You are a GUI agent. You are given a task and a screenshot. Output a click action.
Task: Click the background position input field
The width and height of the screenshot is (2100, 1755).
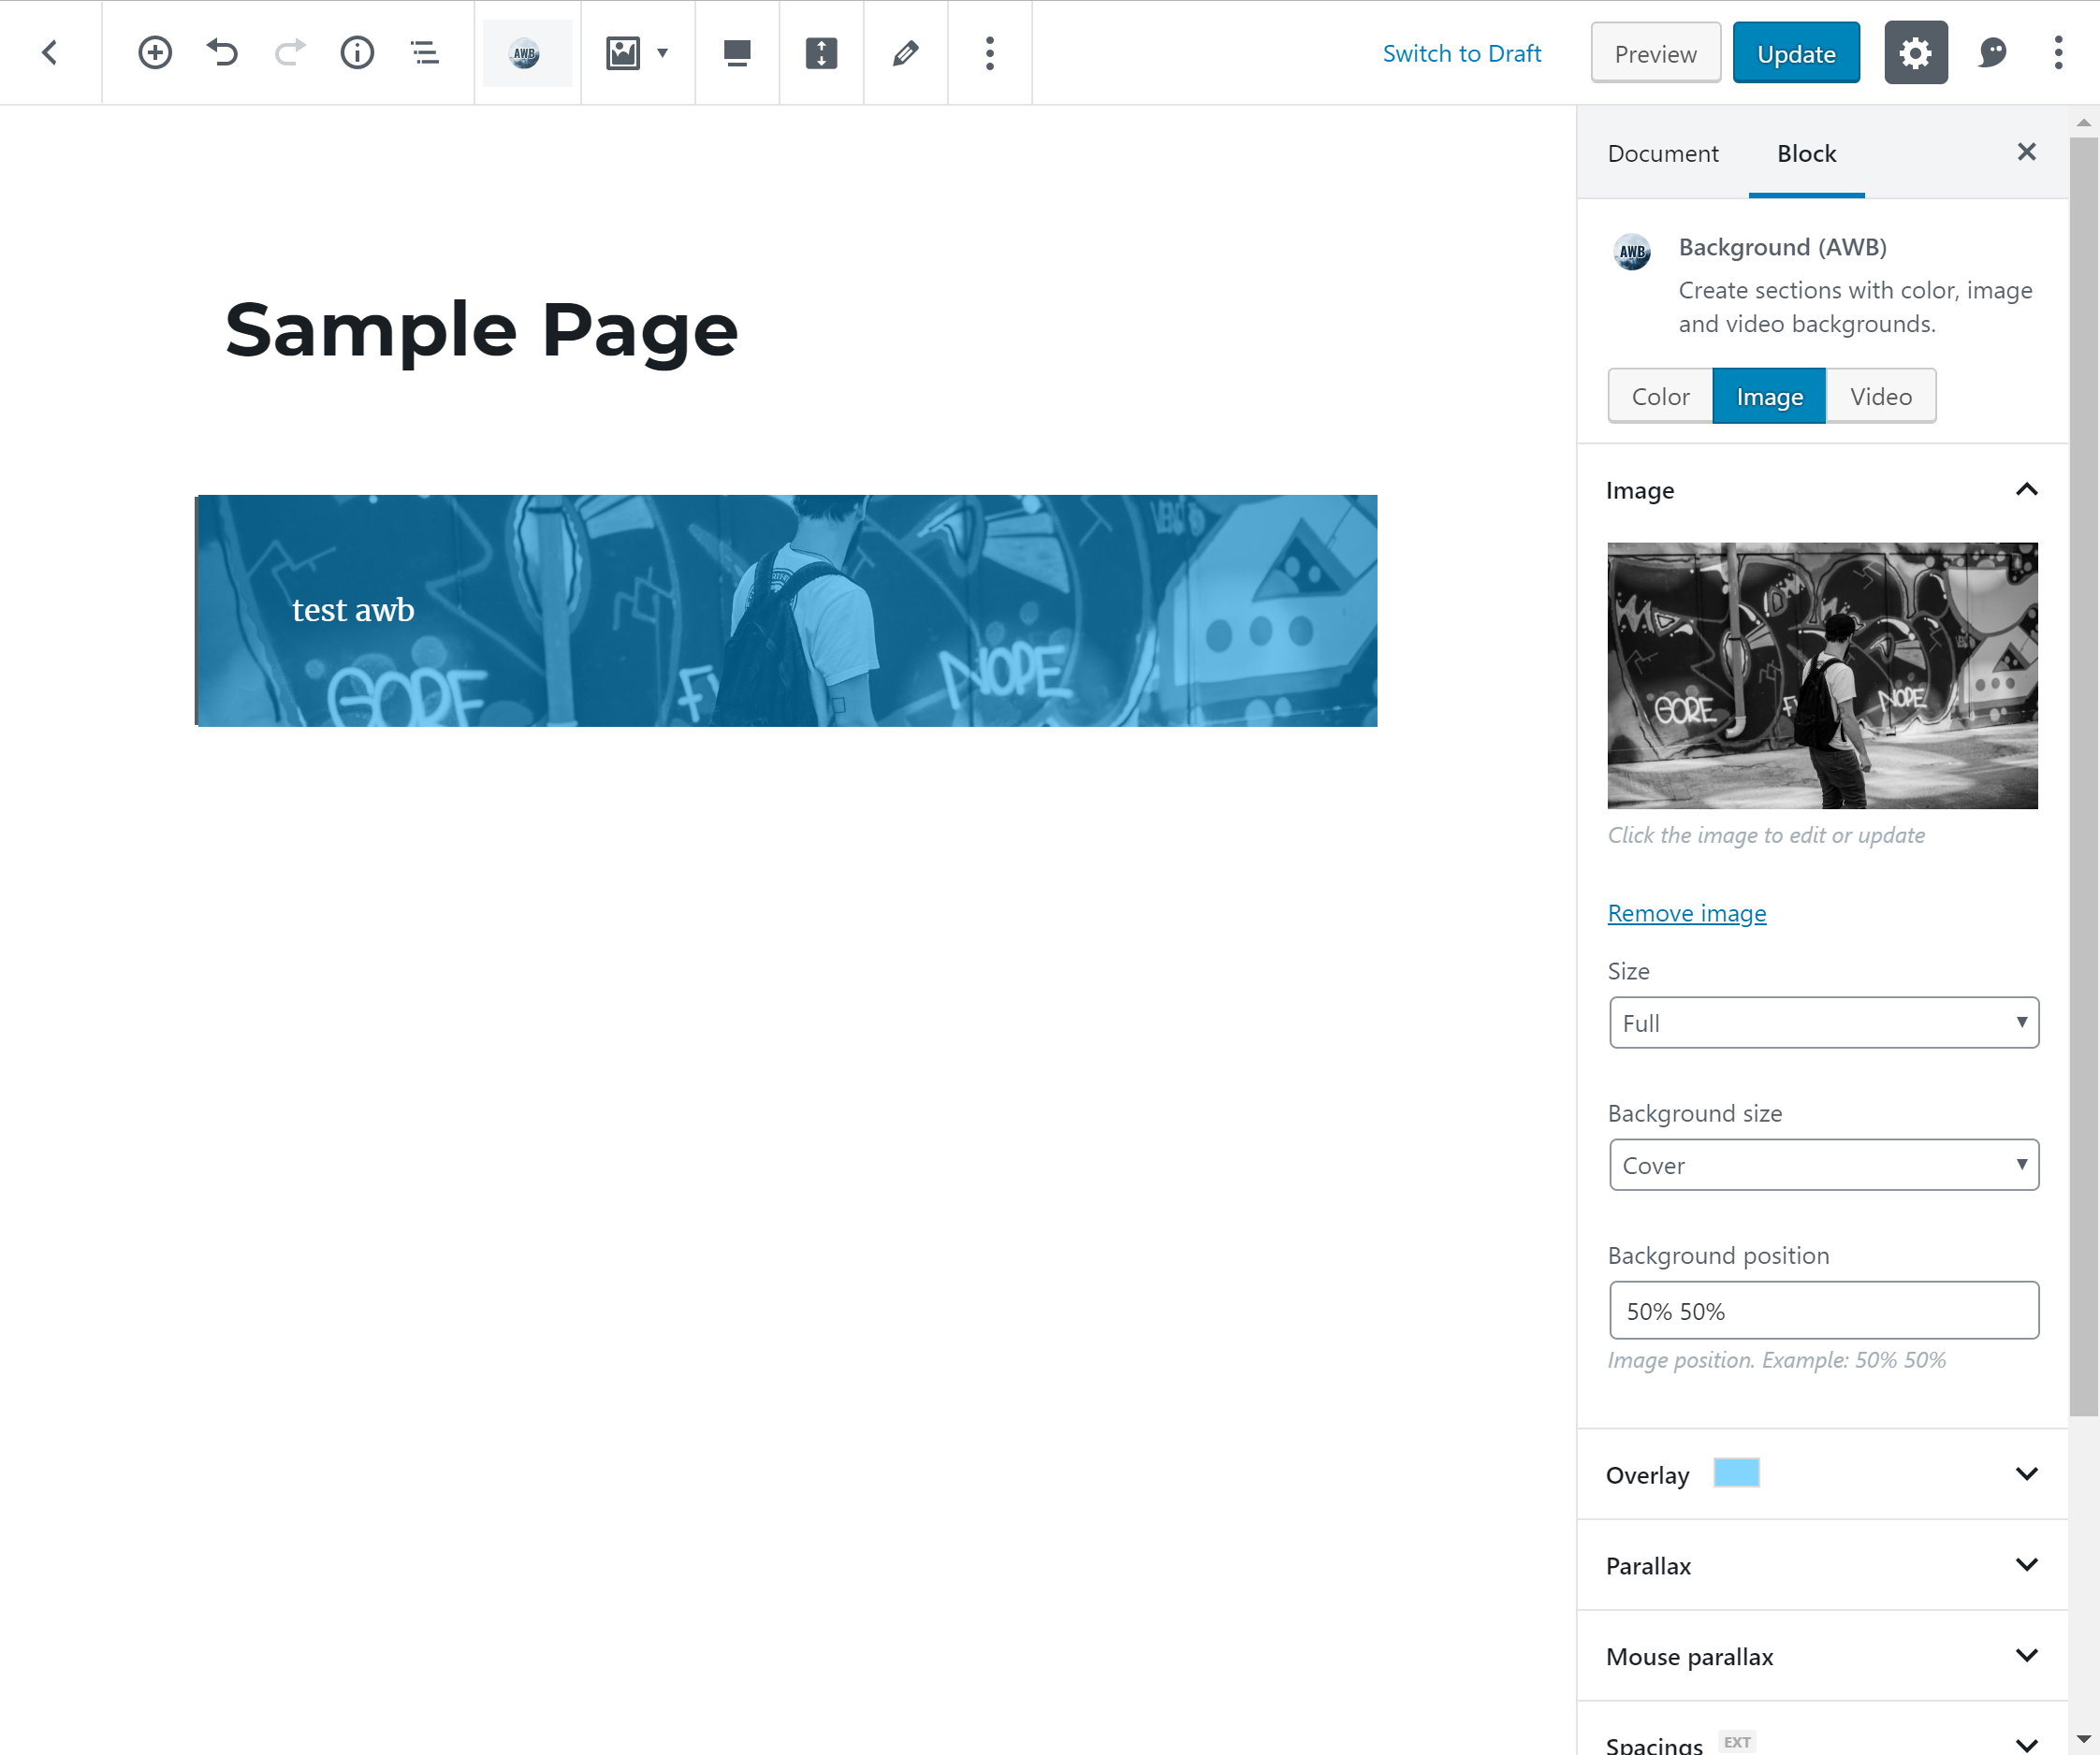pyautogui.click(x=1823, y=1311)
